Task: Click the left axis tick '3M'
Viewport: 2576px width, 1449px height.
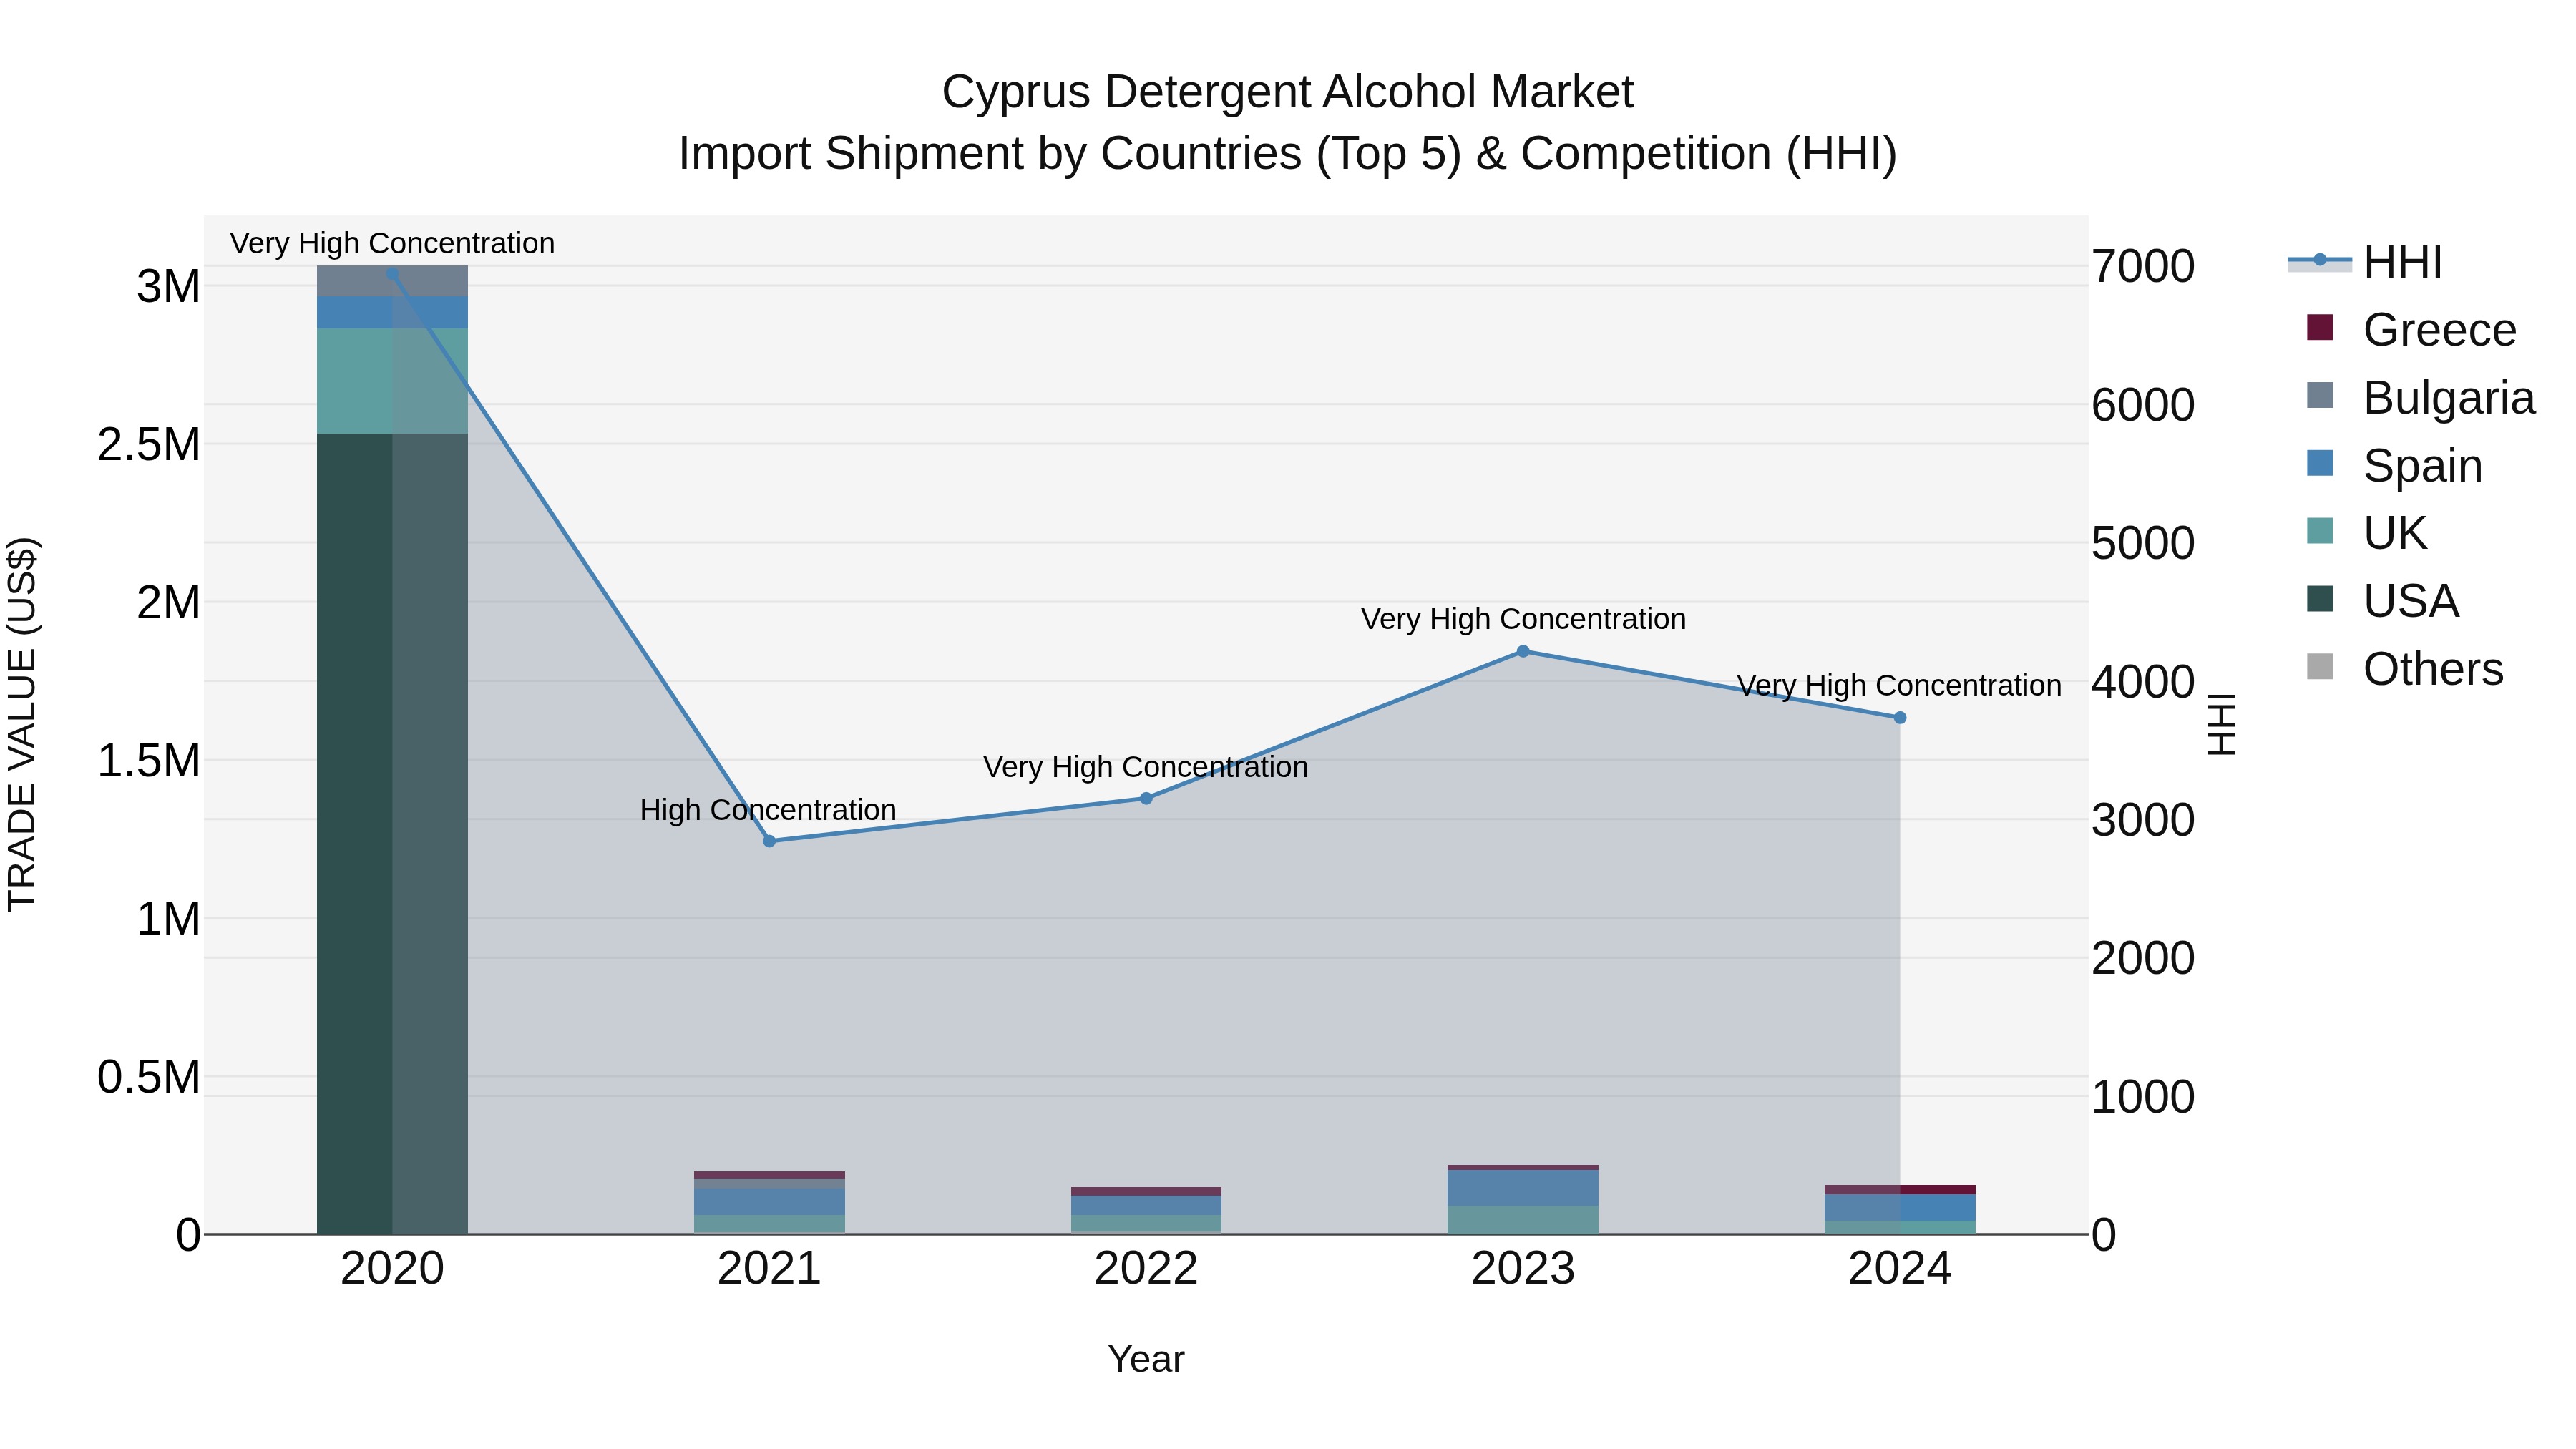Action: click(x=169, y=287)
